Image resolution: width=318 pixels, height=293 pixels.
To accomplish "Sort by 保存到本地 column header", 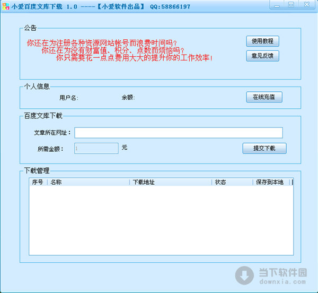I will point(271,182).
